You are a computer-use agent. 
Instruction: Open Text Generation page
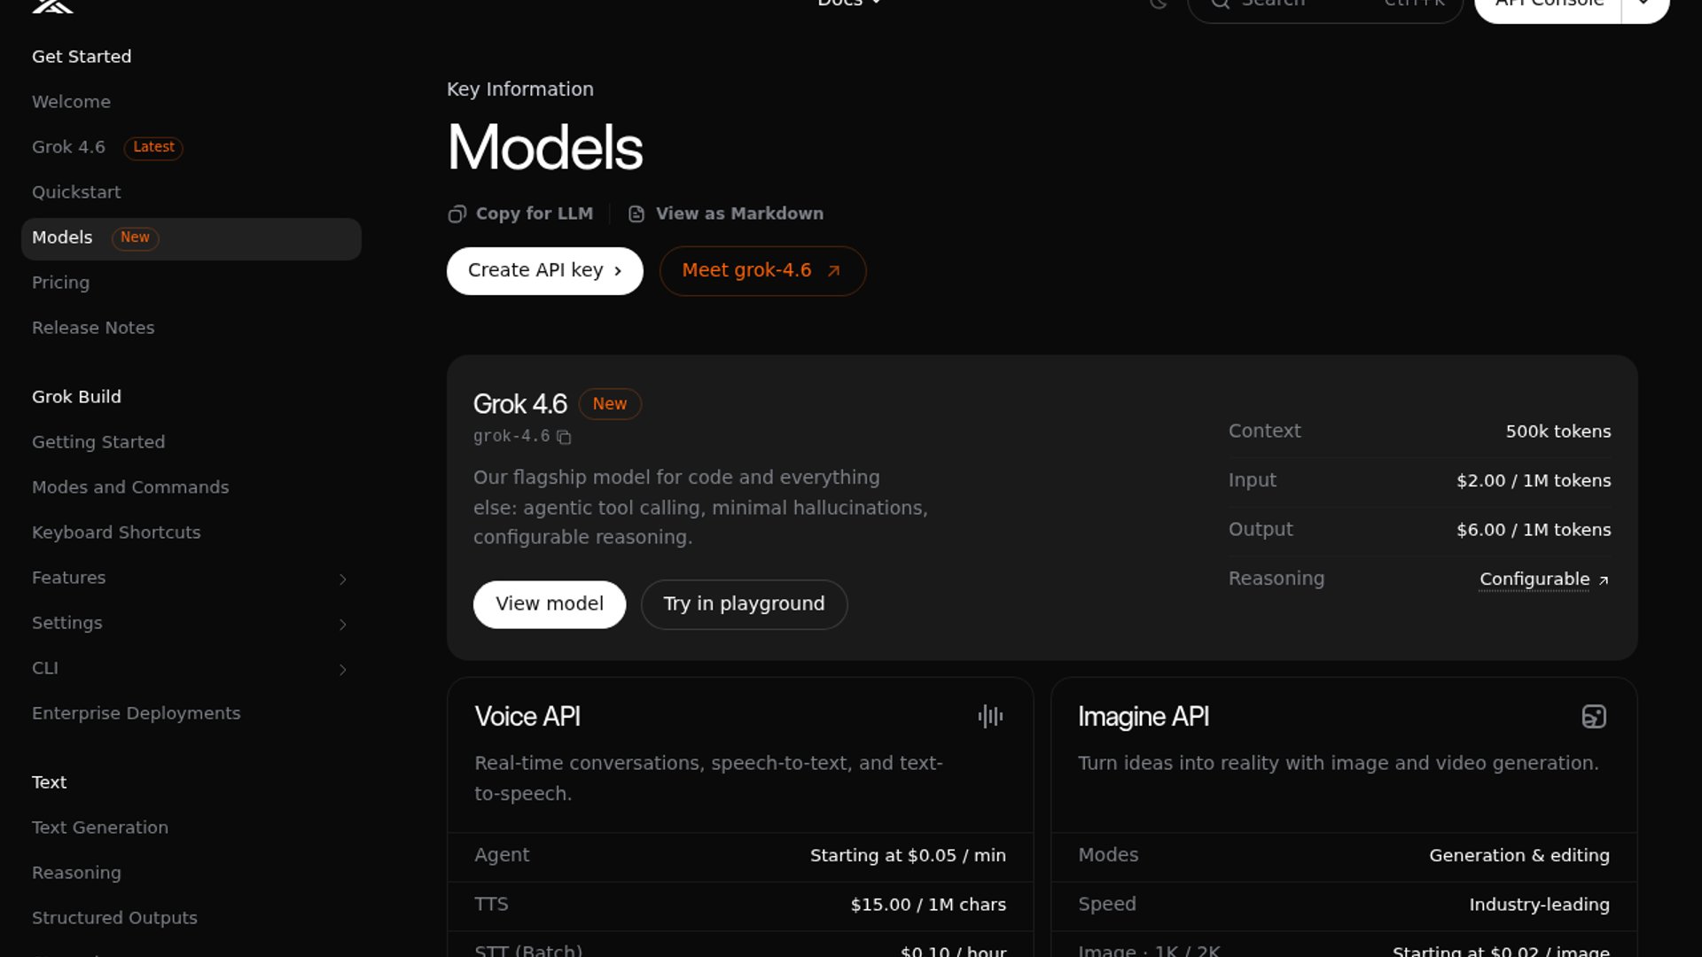tap(100, 828)
